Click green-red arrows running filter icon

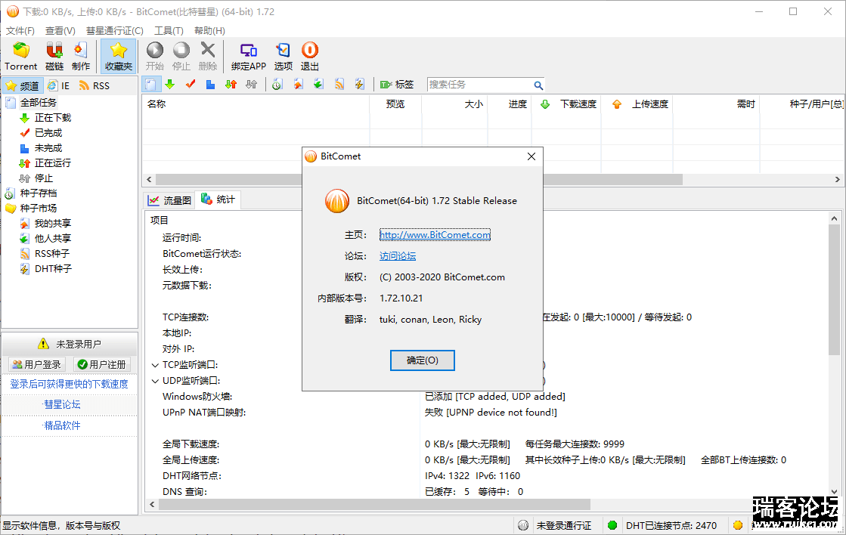[x=231, y=85]
